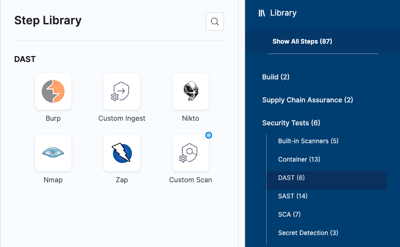Screen dimensions: 400x247
Task: Choose the Custom Scan step icon
Action: point(191,153)
